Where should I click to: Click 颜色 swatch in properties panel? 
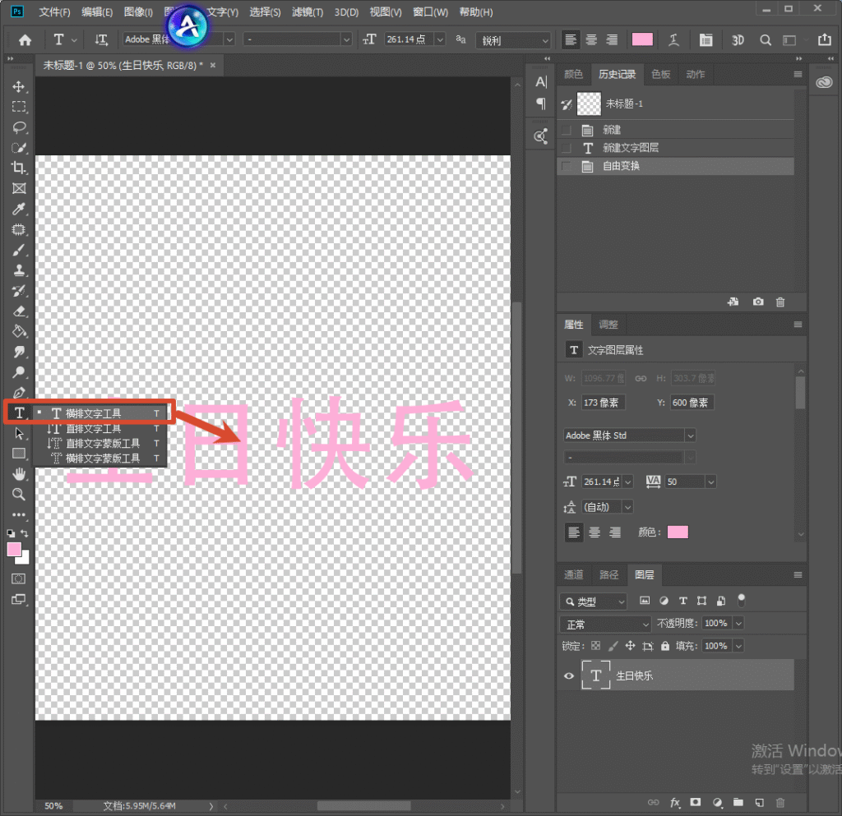click(x=678, y=532)
